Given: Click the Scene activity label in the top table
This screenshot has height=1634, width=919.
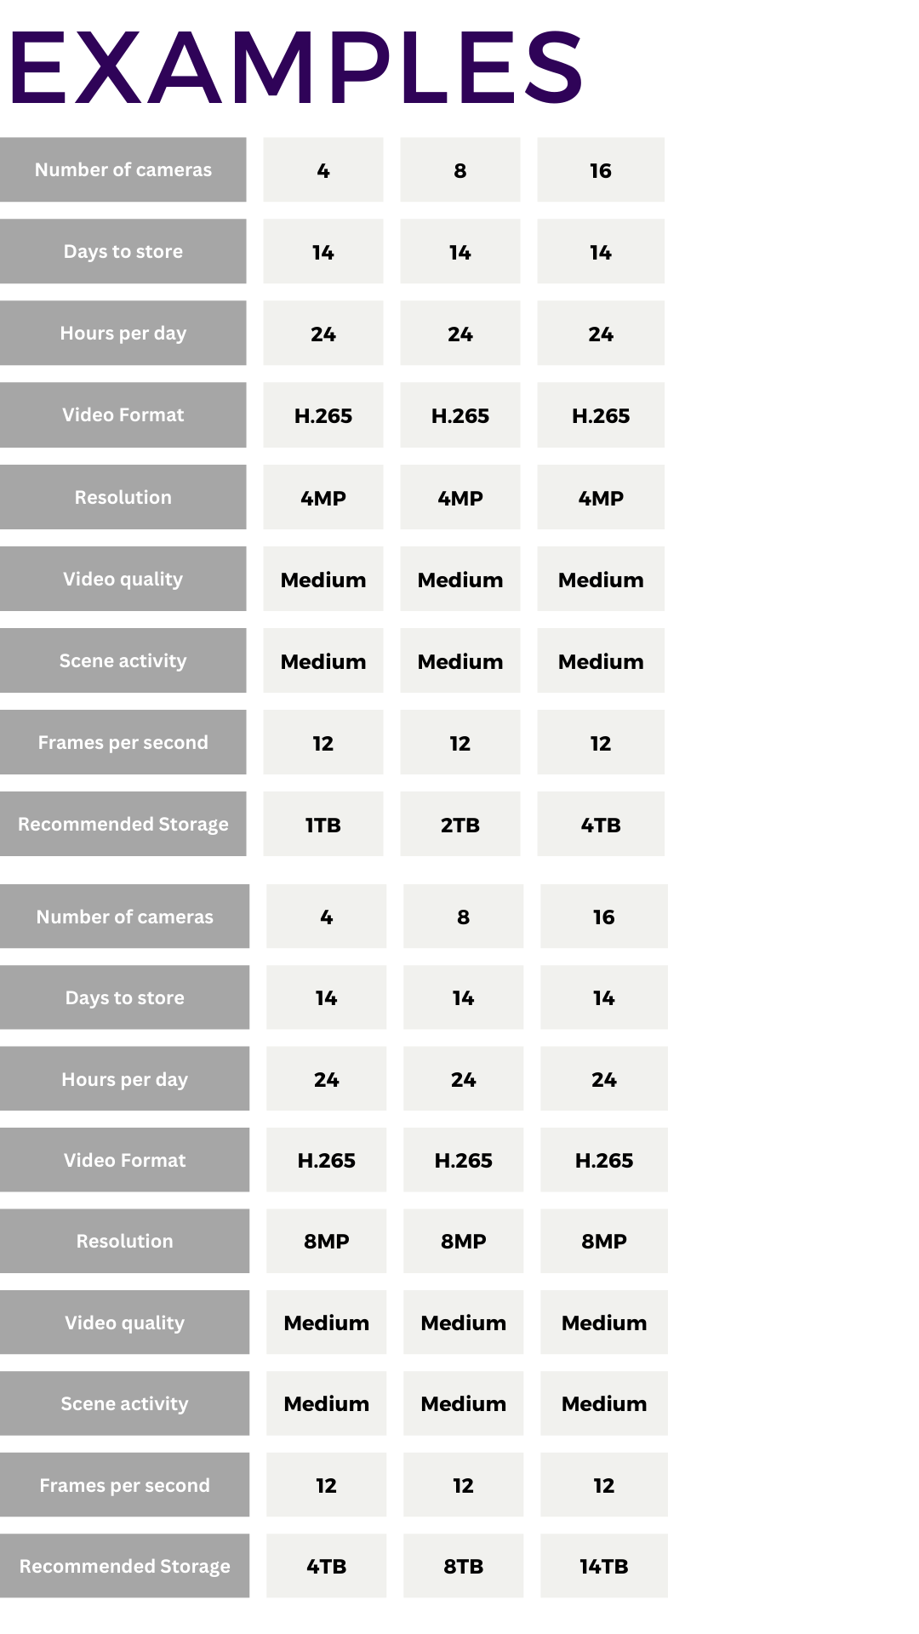Looking at the screenshot, I should coord(123,660).
